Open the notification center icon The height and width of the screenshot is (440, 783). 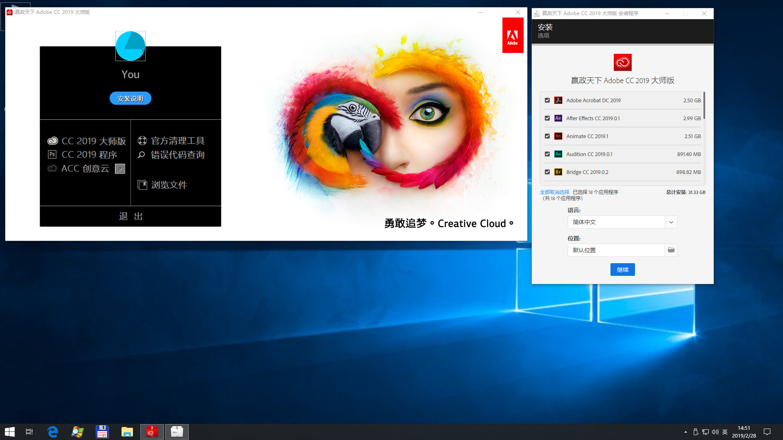point(767,432)
